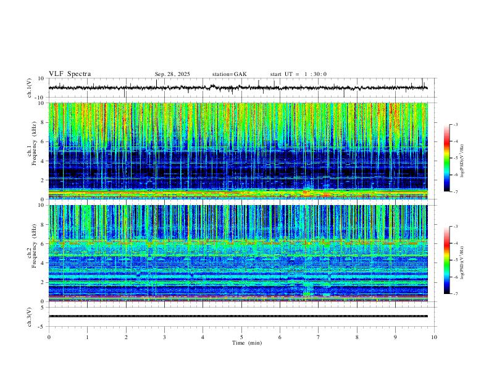
Task: Click inside the ch.1 spectrogram panel
Action: tap(238, 151)
